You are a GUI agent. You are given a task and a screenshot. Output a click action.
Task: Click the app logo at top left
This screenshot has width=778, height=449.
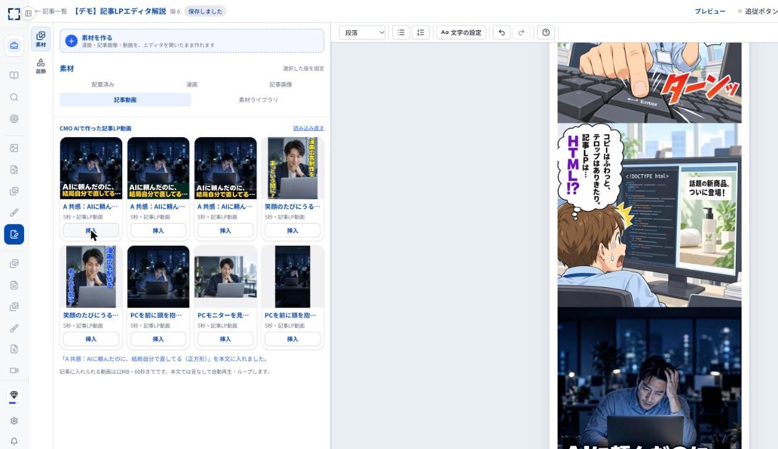(14, 13)
